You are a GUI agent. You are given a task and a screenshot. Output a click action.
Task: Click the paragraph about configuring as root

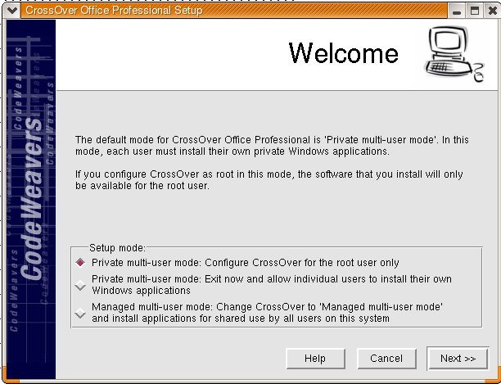(x=270, y=180)
